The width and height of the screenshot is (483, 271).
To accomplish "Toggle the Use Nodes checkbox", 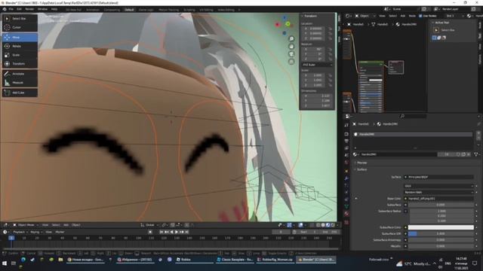I will click(420, 16).
